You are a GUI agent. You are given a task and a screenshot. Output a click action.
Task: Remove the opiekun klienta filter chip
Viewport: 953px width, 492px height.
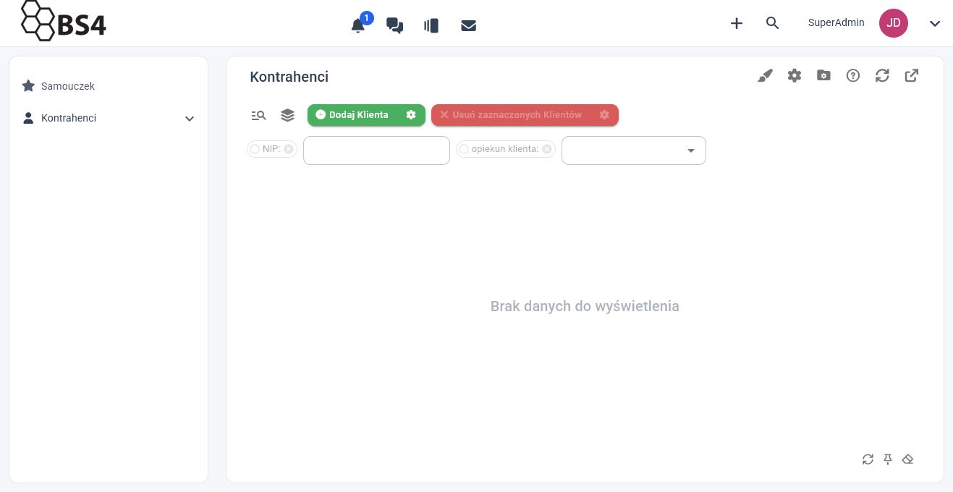click(547, 149)
